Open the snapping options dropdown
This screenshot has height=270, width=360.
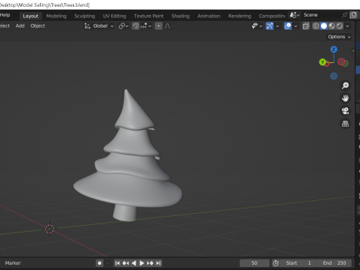click(146, 26)
